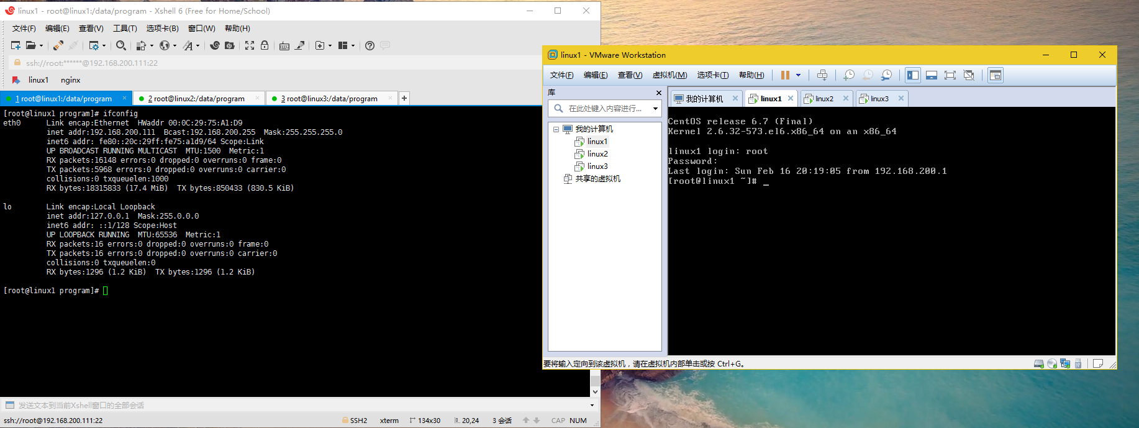Click the Unity mode icon in VMware toolbar
The height and width of the screenshot is (428, 1139).
(x=969, y=75)
